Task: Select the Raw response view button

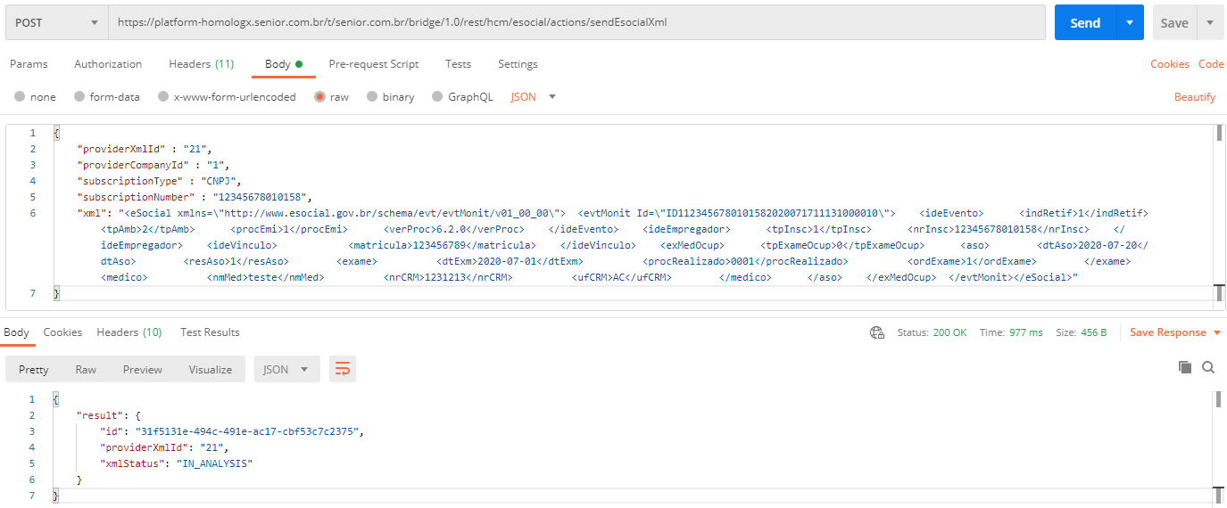Action: click(86, 369)
